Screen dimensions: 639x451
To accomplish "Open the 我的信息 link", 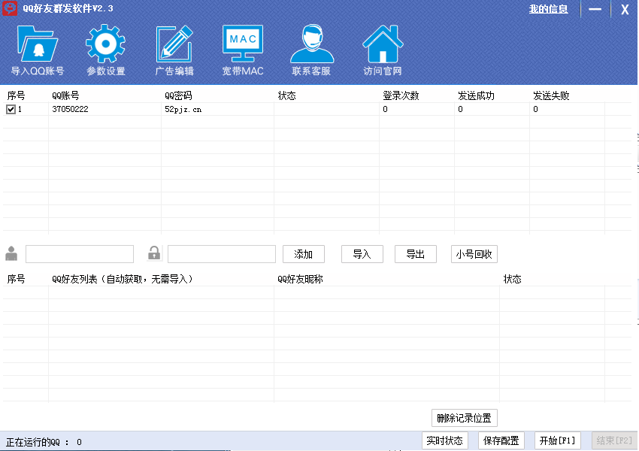I will point(548,9).
